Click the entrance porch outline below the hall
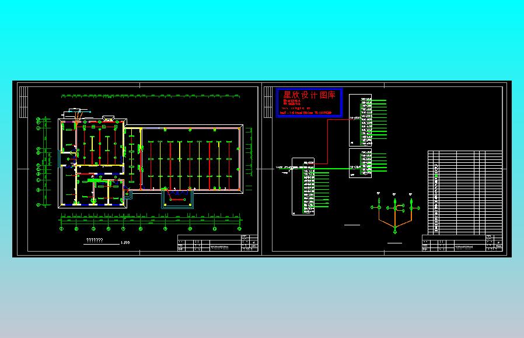 [177, 198]
